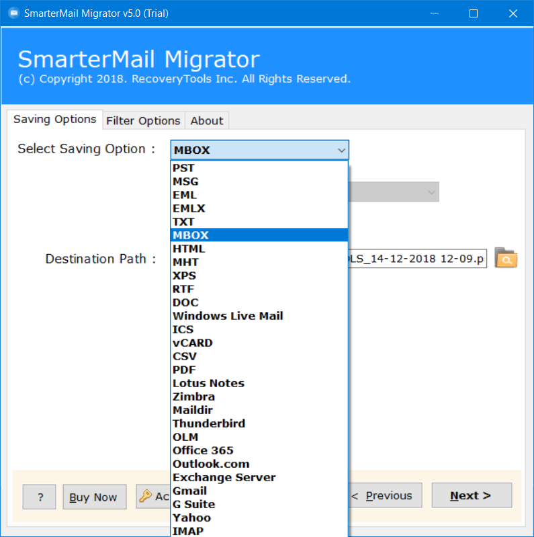This screenshot has height=537, width=534.
Task: Select the highlighted MBOX list entry
Action: click(259, 235)
